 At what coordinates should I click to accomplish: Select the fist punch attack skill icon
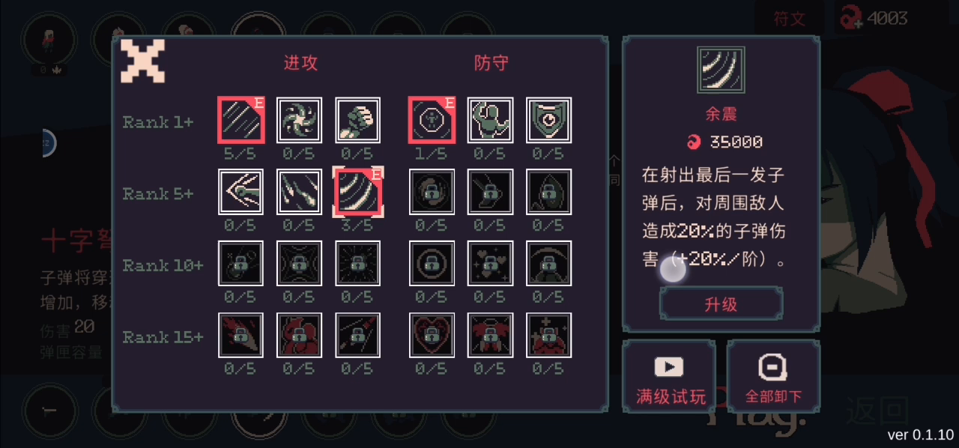357,120
